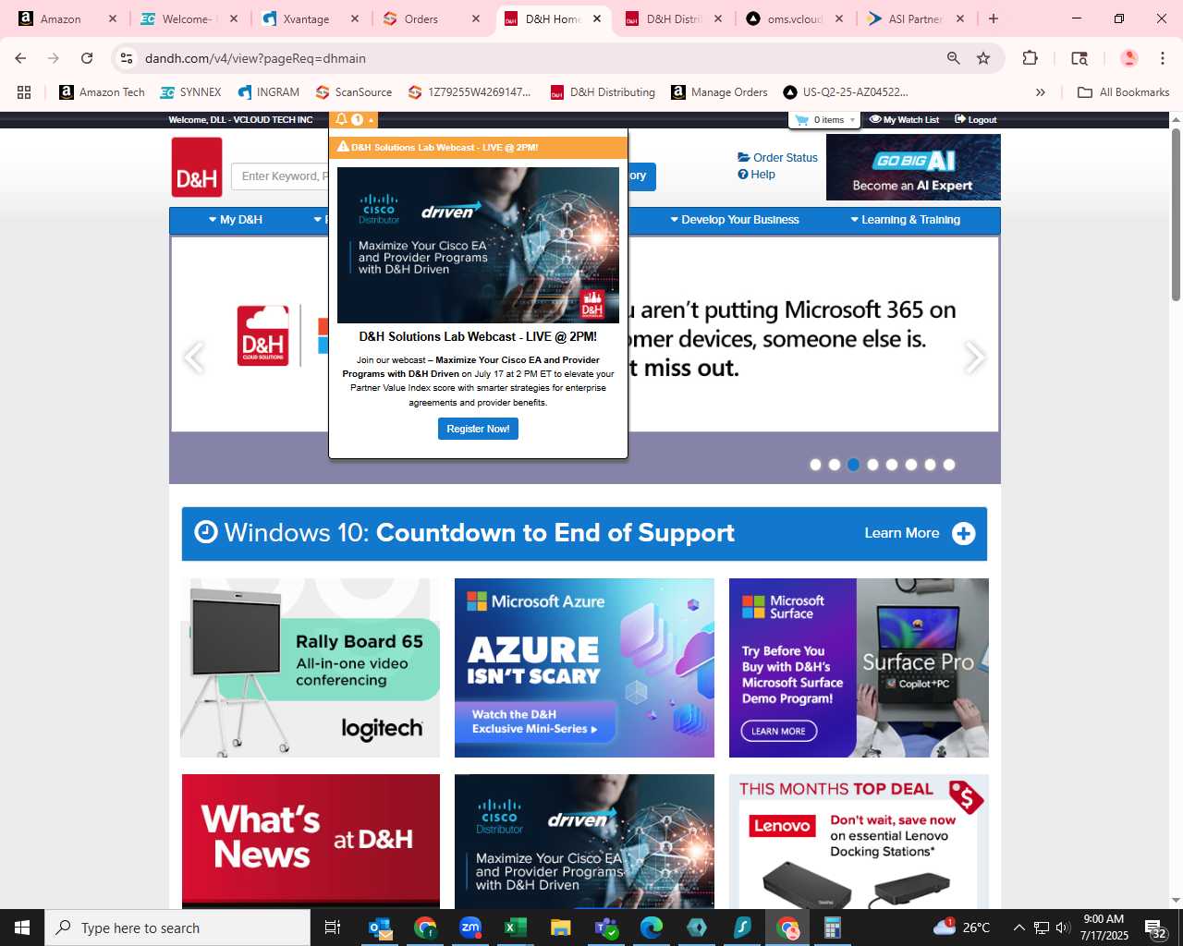Expand the My D&H menu
This screenshot has width=1183, height=946.
[x=236, y=220]
